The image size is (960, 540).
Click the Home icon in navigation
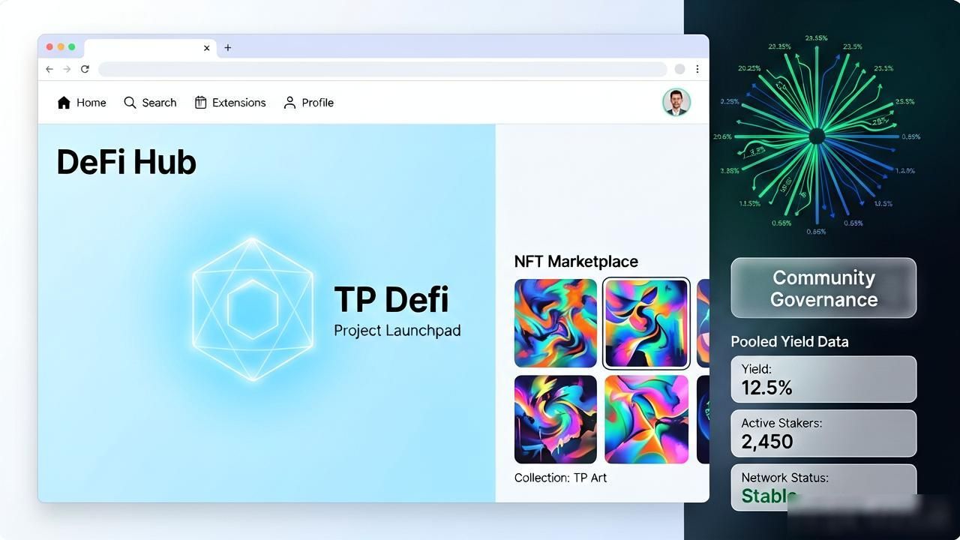coord(64,103)
